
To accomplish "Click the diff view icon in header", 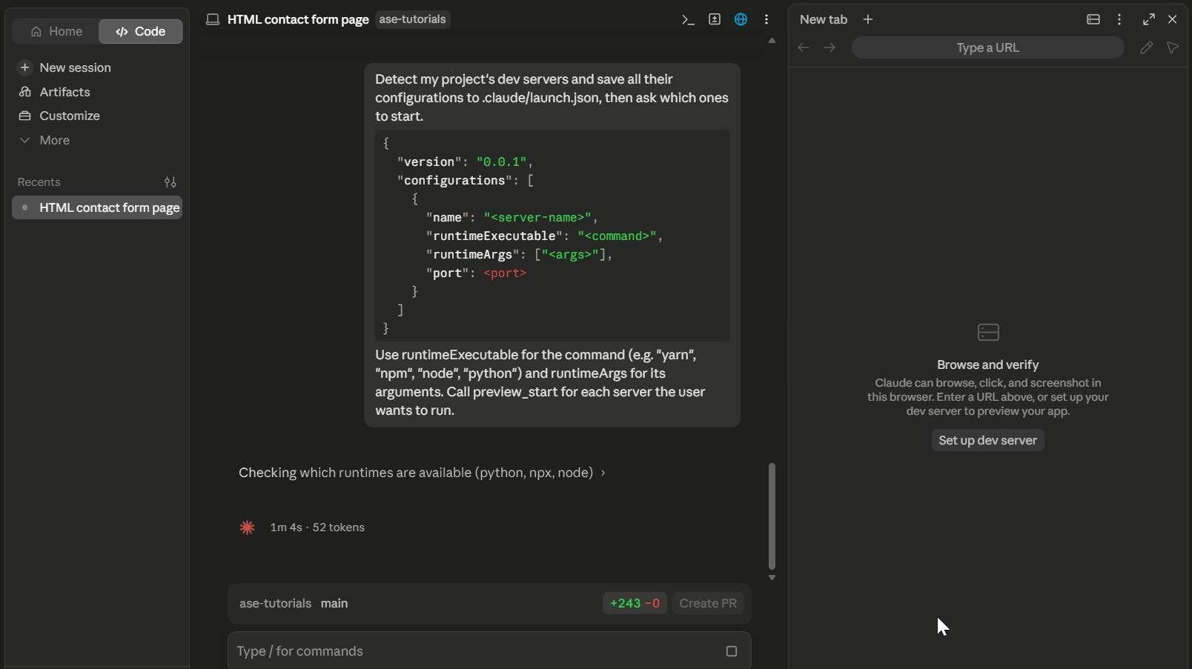I will pos(715,20).
